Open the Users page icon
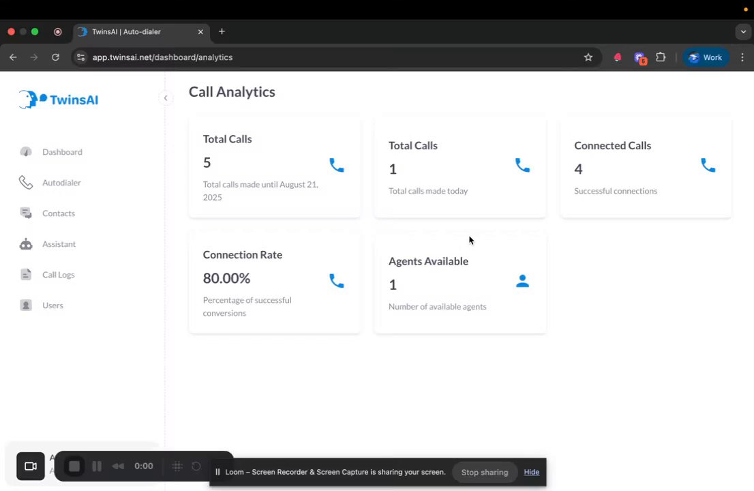This screenshot has width=754, height=491. click(26, 306)
